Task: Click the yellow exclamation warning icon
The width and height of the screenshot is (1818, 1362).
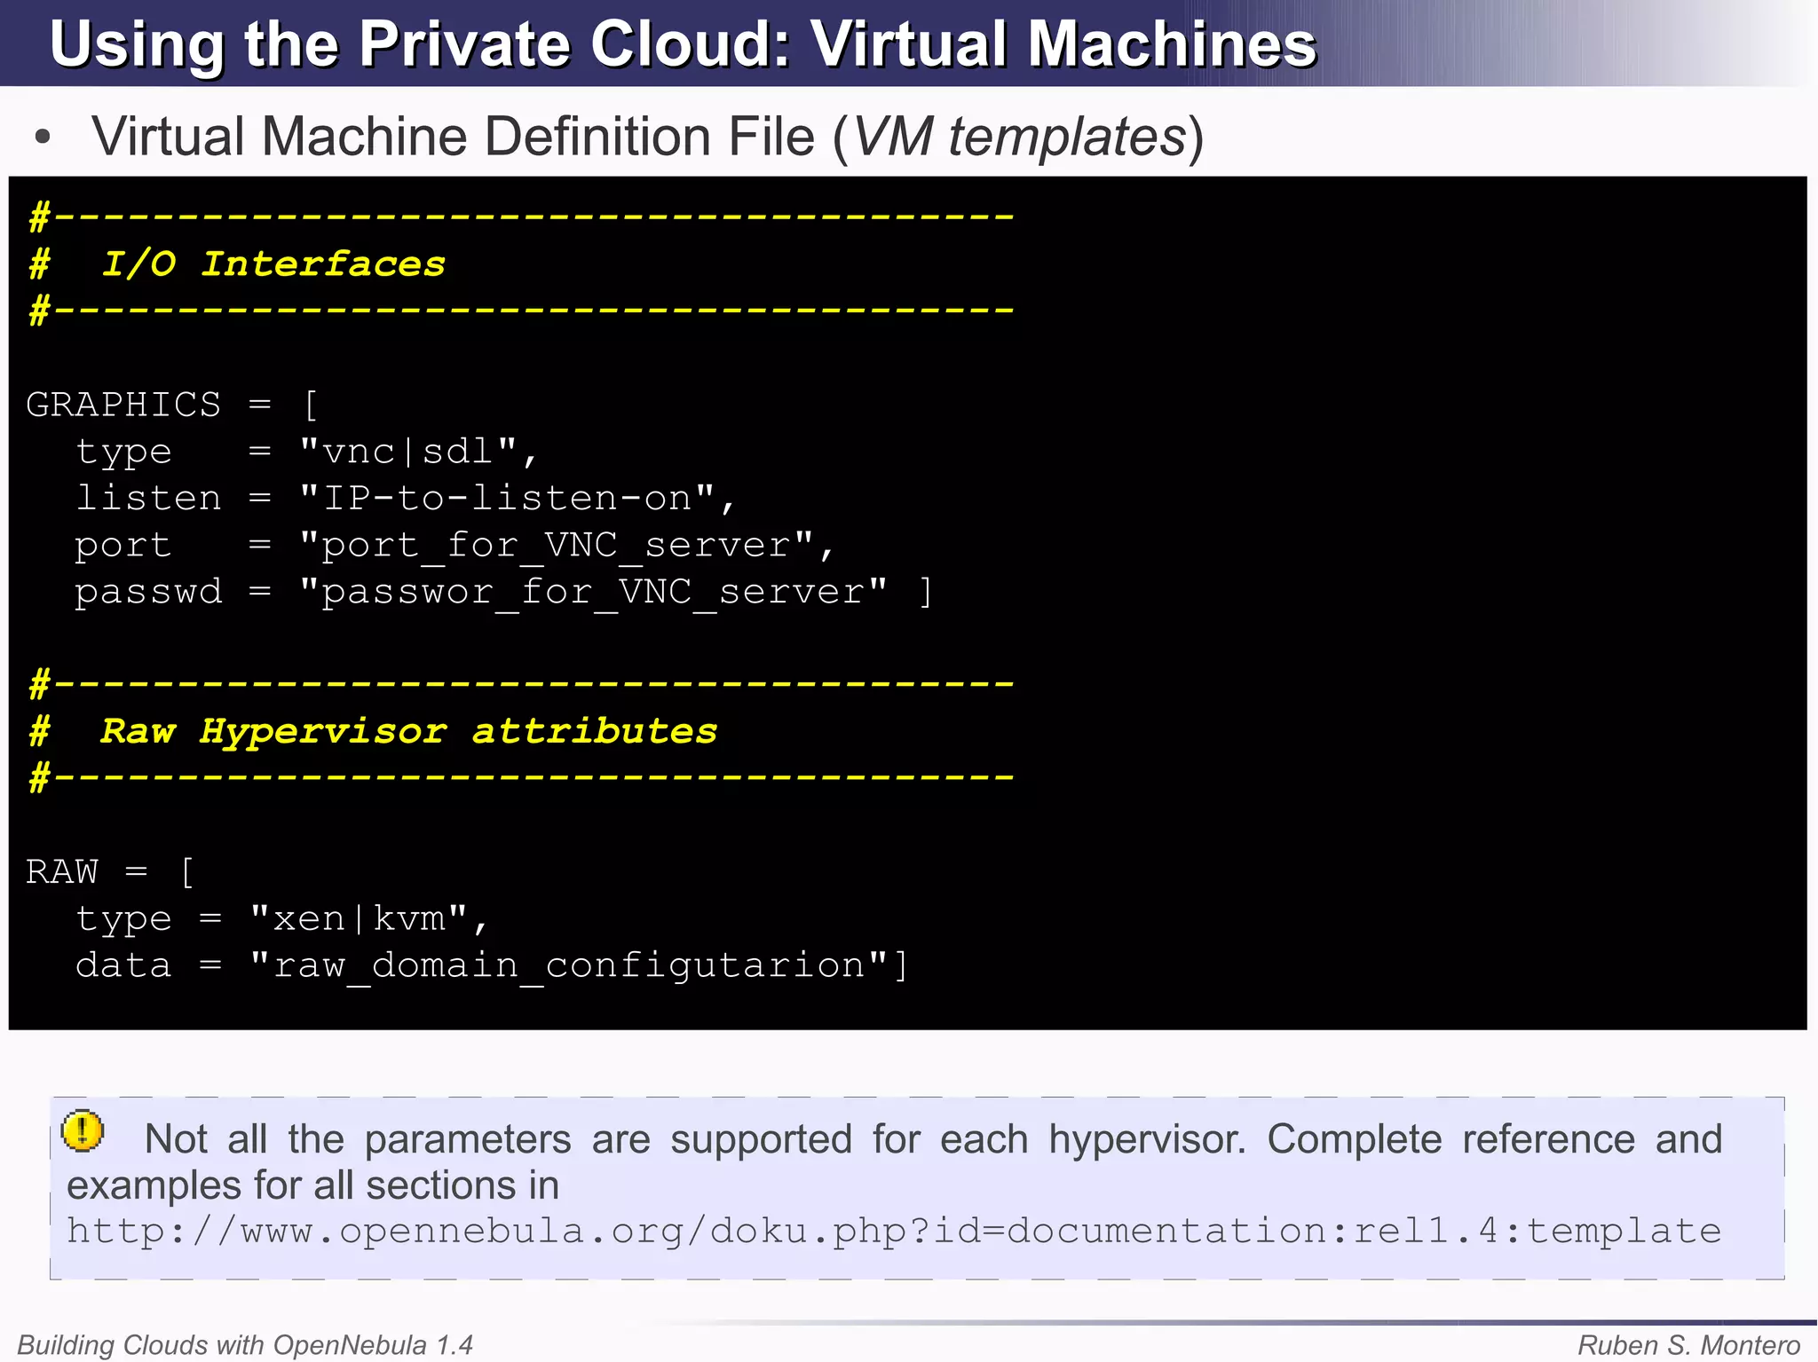Action: pos(83,1131)
